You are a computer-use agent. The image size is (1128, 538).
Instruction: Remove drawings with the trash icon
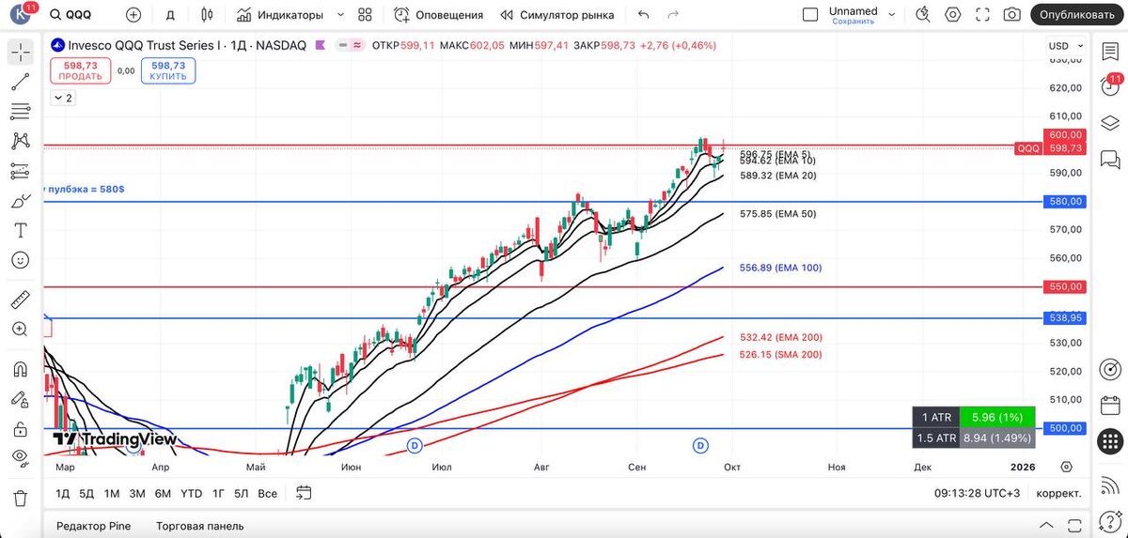[x=21, y=498]
